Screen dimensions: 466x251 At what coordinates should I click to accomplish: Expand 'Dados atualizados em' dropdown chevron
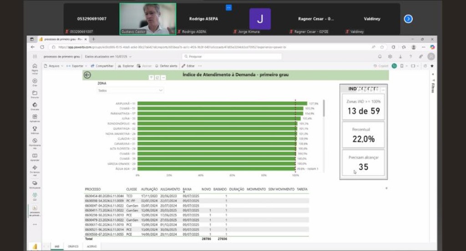pos(130,57)
